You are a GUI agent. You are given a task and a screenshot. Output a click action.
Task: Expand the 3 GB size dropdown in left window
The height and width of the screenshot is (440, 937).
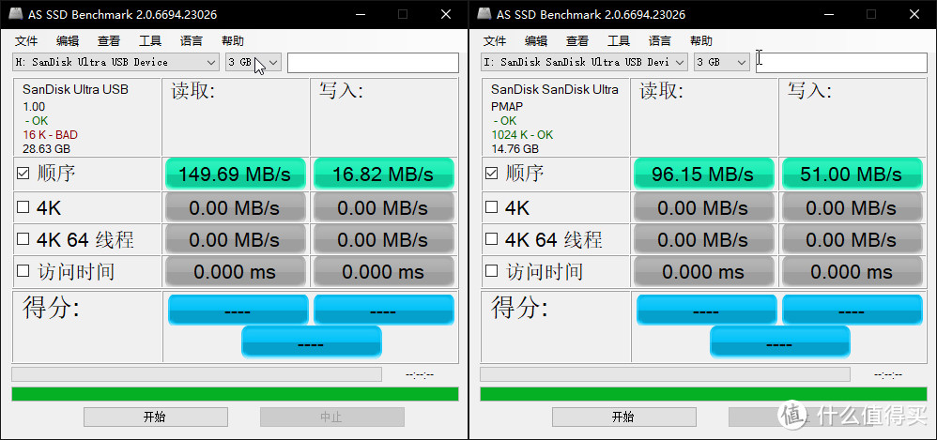[253, 62]
